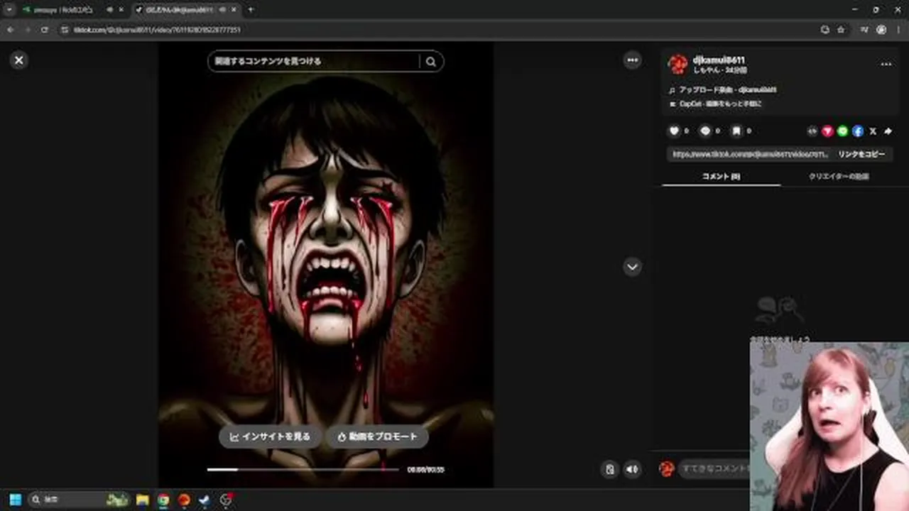Click the search magnifier icon above video
Viewport: 909px width, 511px height.
(x=431, y=61)
